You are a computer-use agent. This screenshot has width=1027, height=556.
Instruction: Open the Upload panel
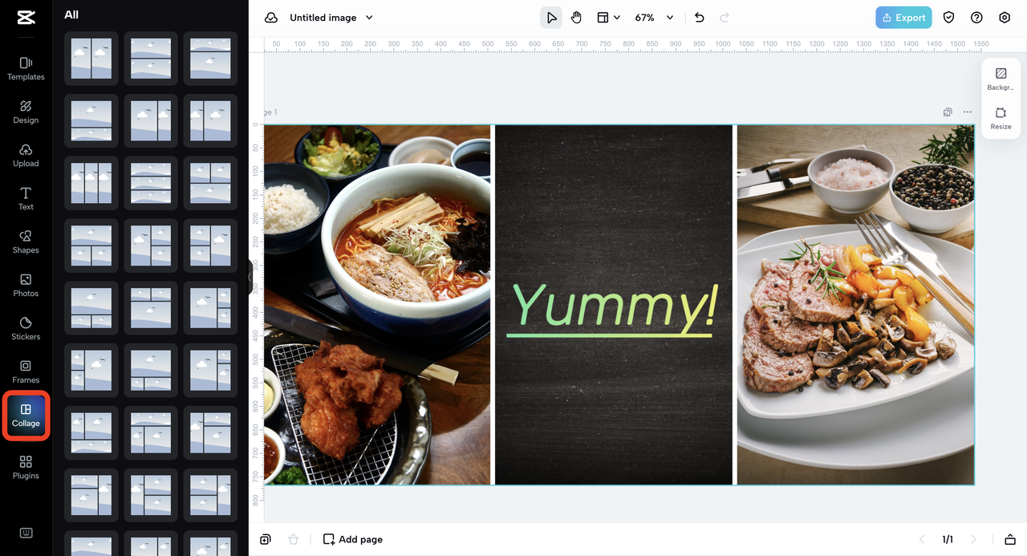(26, 155)
